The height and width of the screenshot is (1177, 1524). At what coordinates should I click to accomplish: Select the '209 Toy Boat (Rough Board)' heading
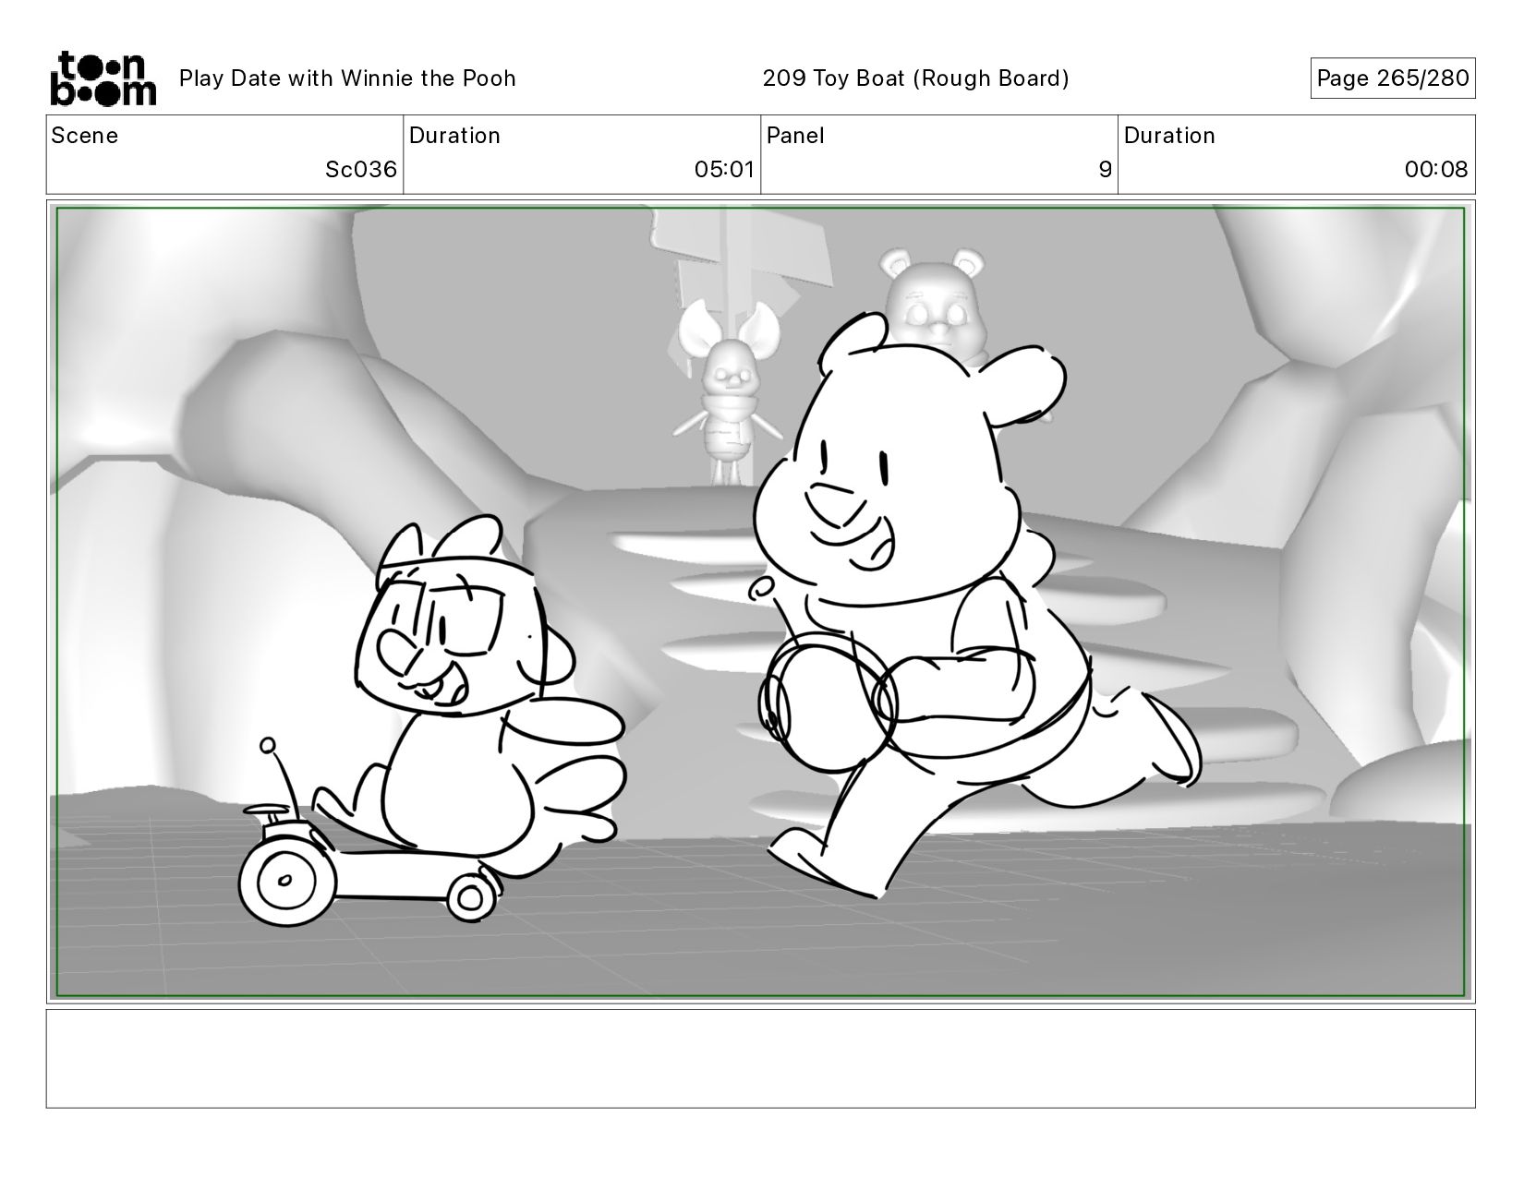pos(915,78)
